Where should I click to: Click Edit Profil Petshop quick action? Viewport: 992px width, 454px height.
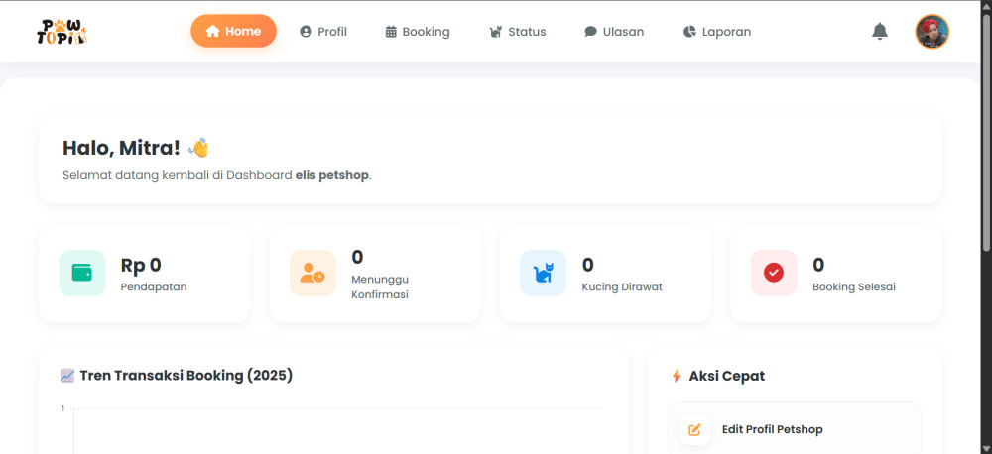[772, 429]
